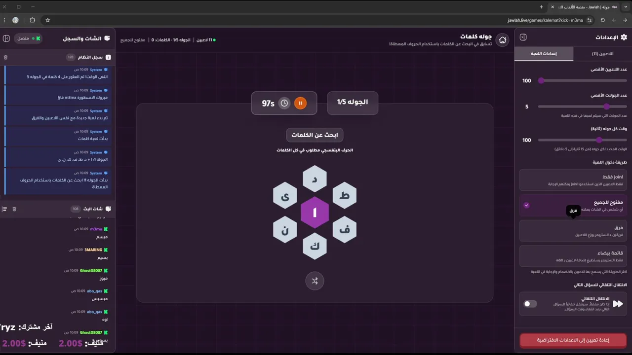The image size is (632, 355).
Task: Click the letters message الجوله 1: ا + د، ط
Action: [x=82, y=160]
